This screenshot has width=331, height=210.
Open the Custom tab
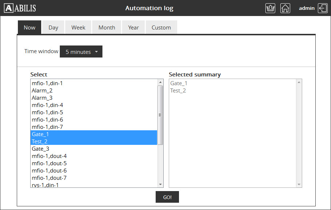[161, 28]
